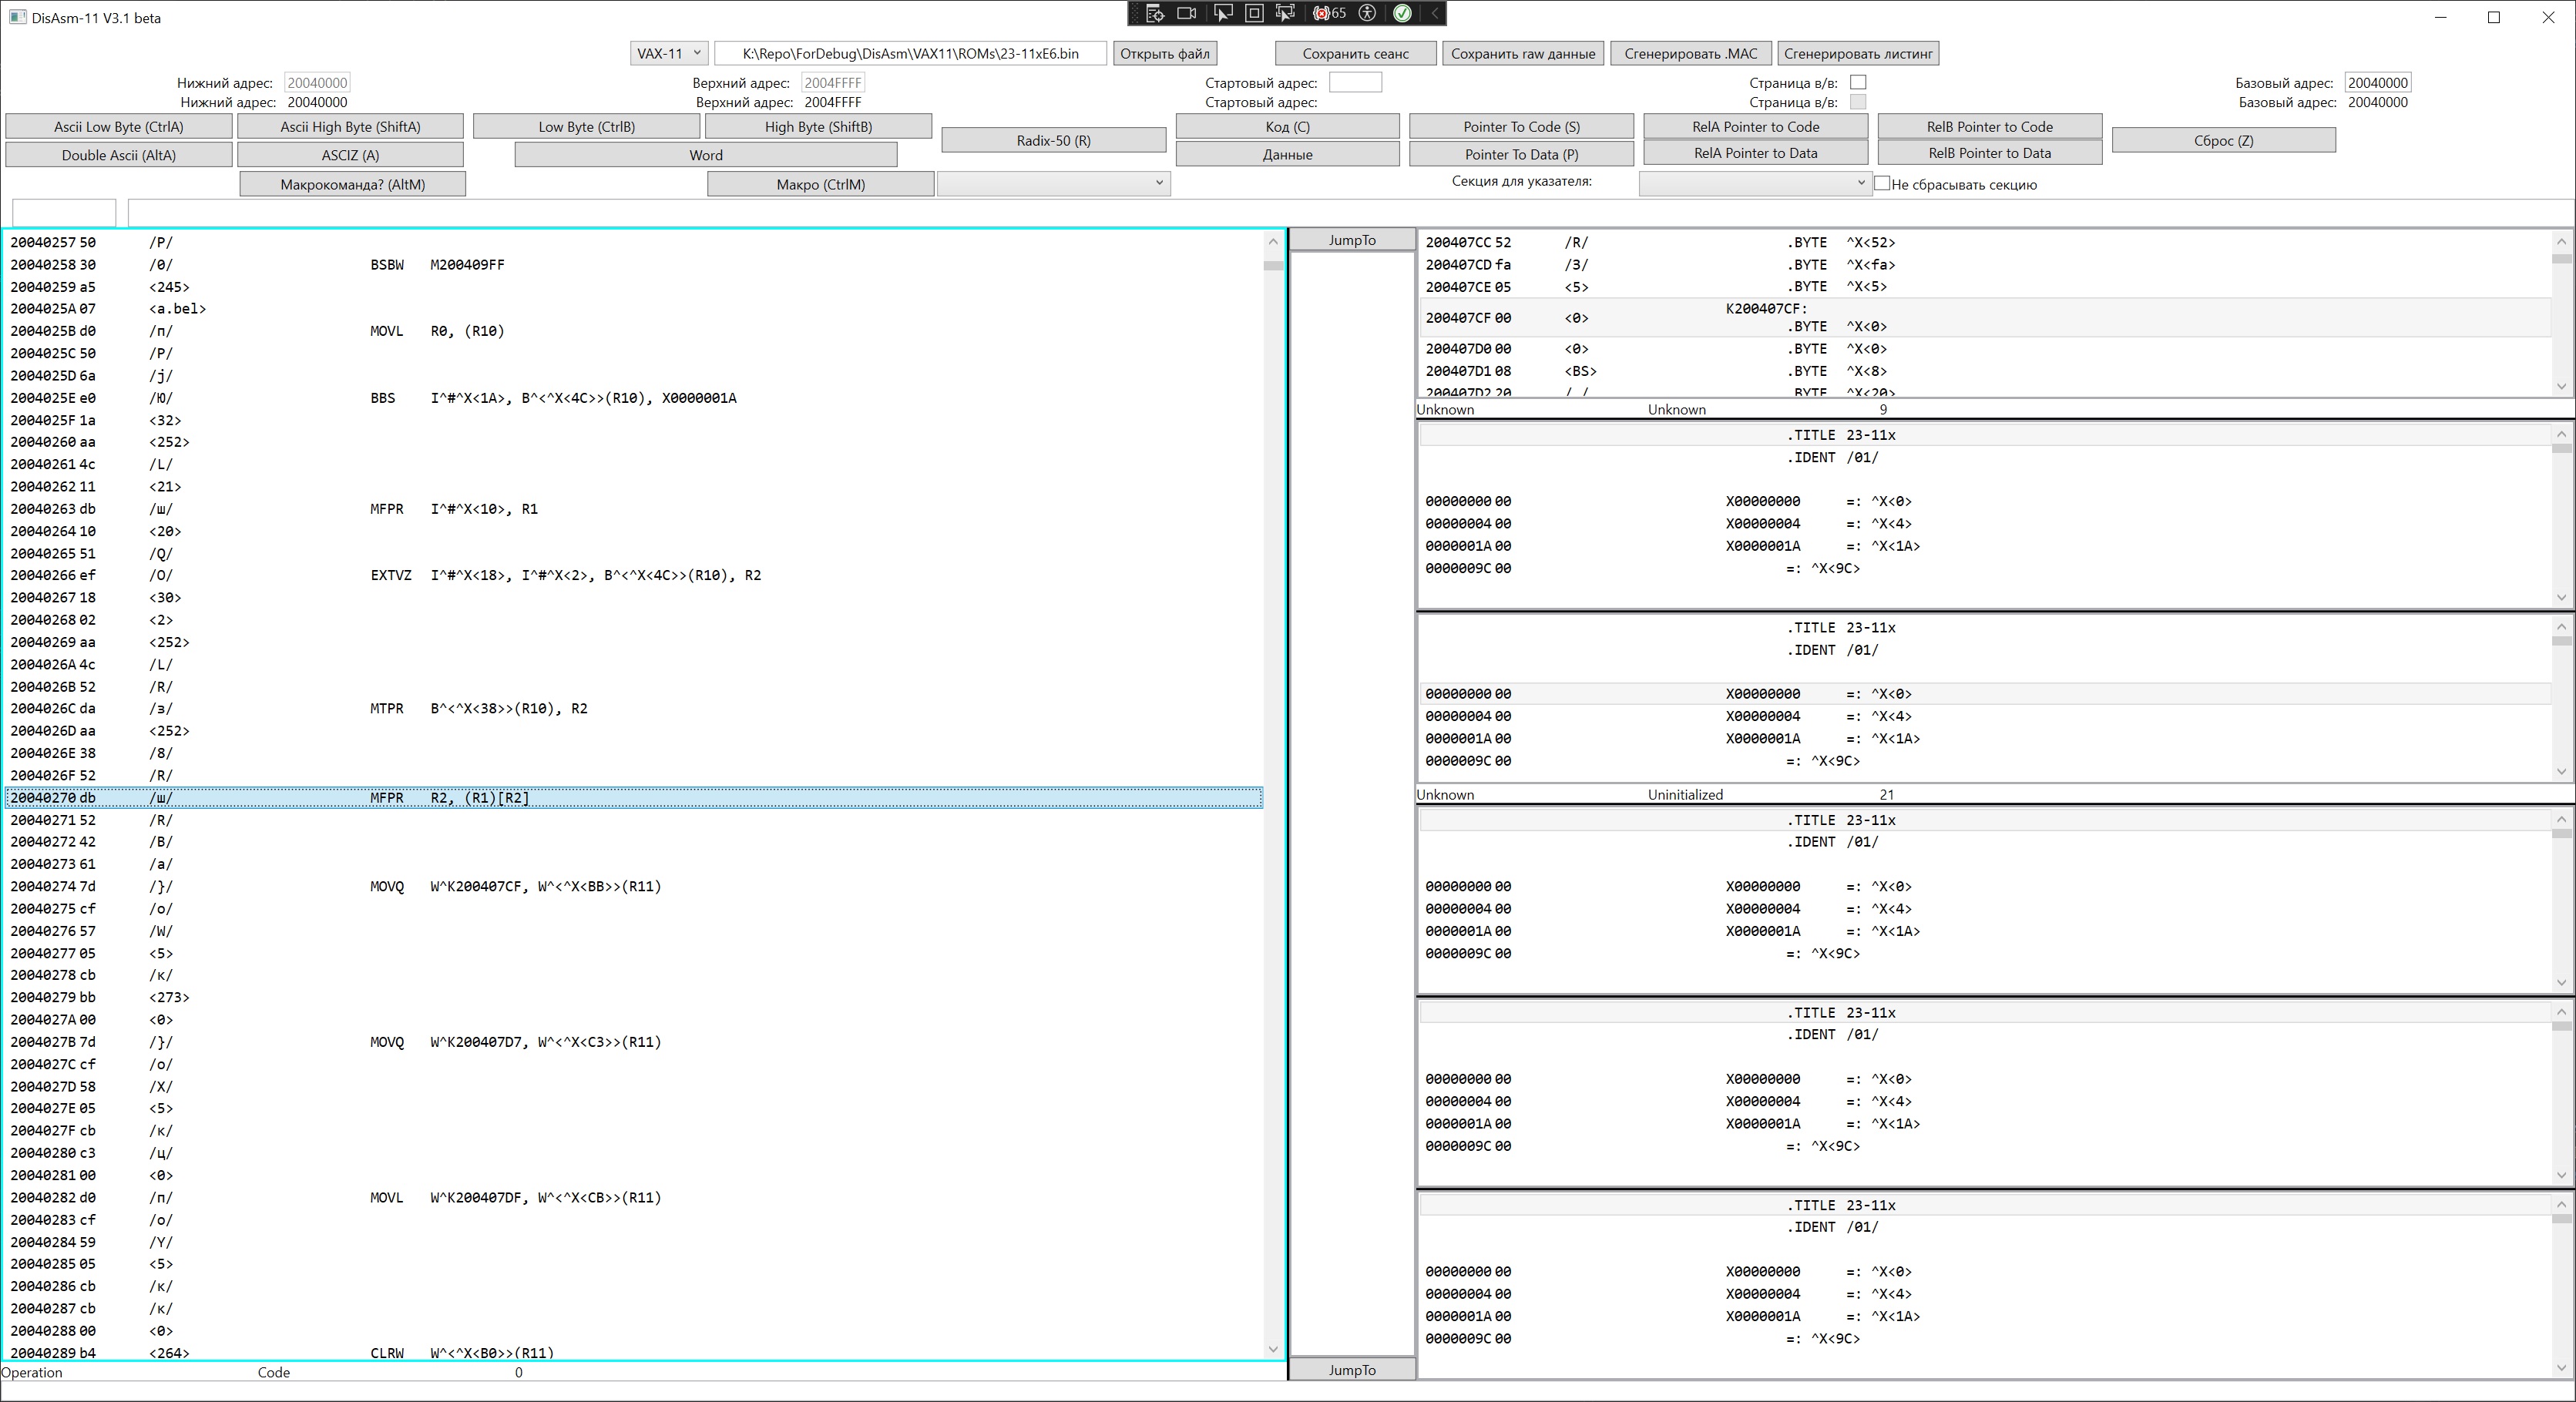
Task: Collapse the debug toolbar with the chevron
Action: pos(1434,13)
